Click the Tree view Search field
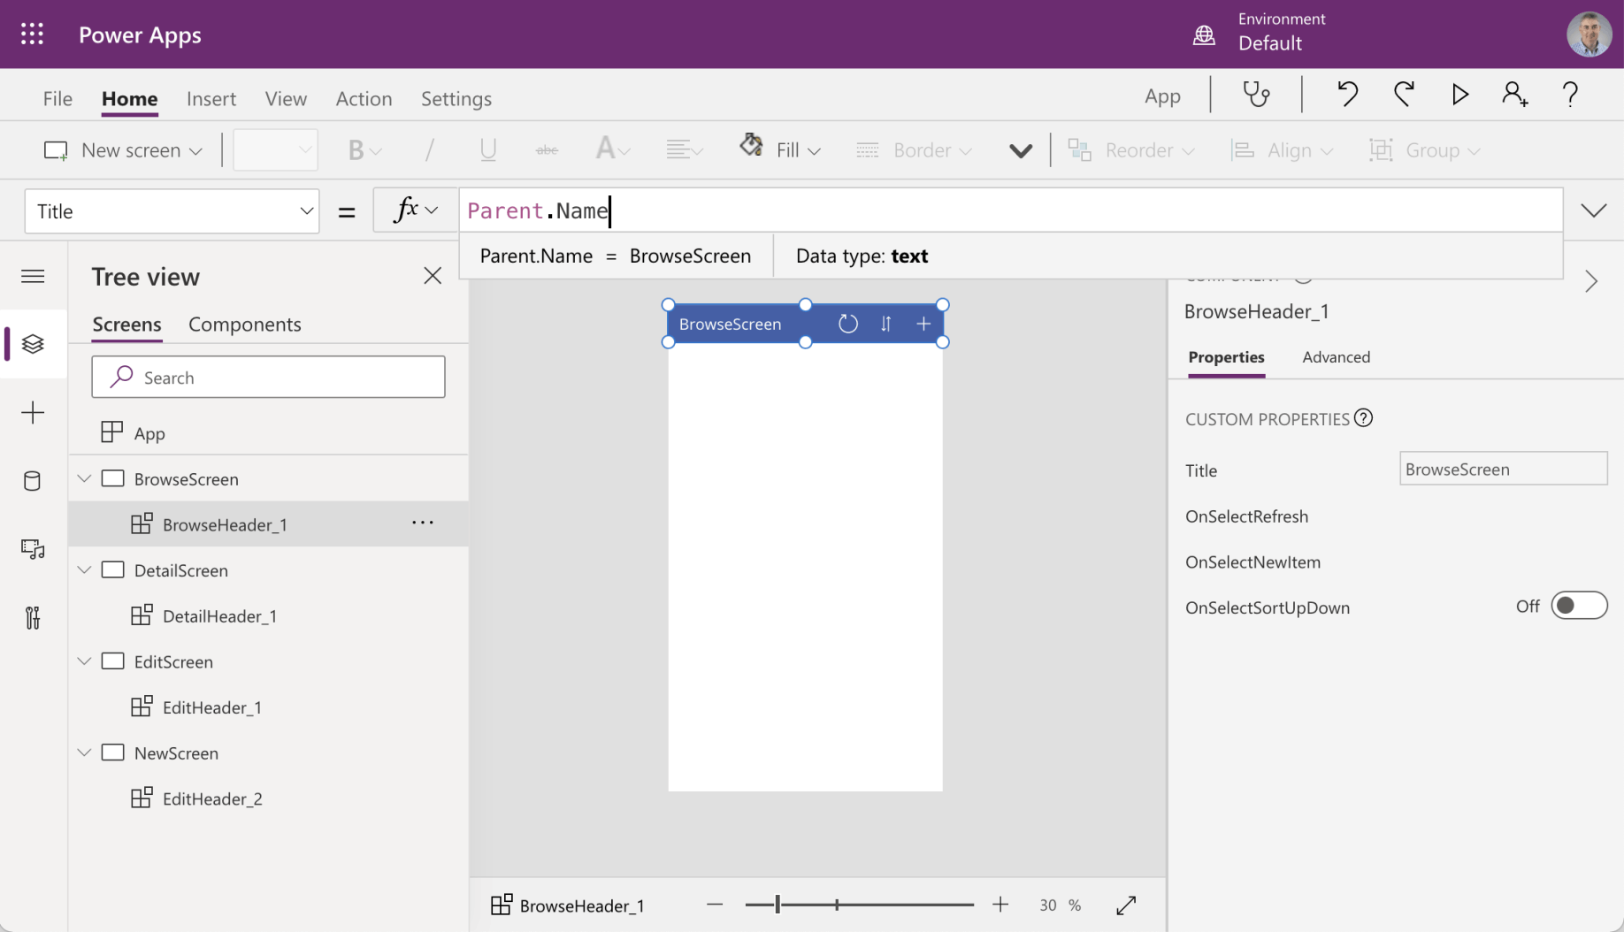This screenshot has width=1624, height=932. [x=268, y=378]
